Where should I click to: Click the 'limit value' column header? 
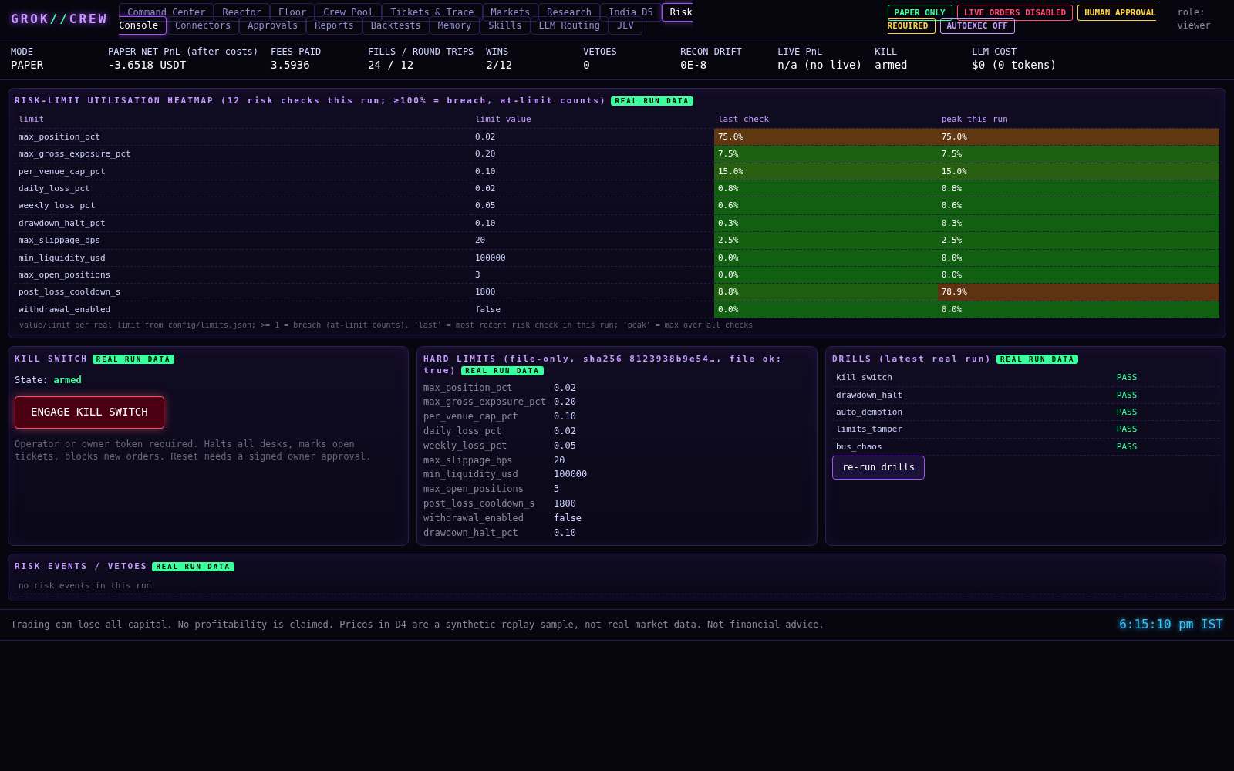[503, 120]
